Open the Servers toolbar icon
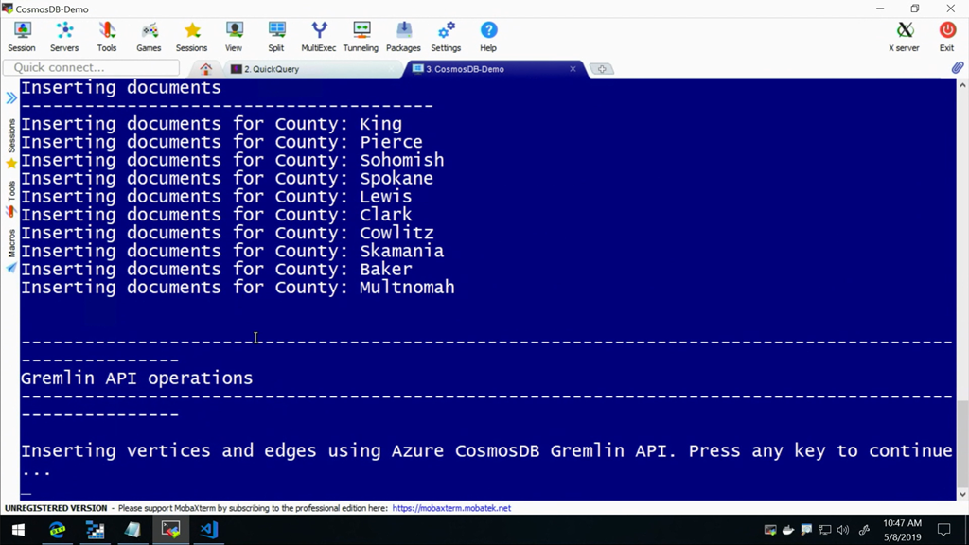This screenshot has height=545, width=969. [64, 37]
